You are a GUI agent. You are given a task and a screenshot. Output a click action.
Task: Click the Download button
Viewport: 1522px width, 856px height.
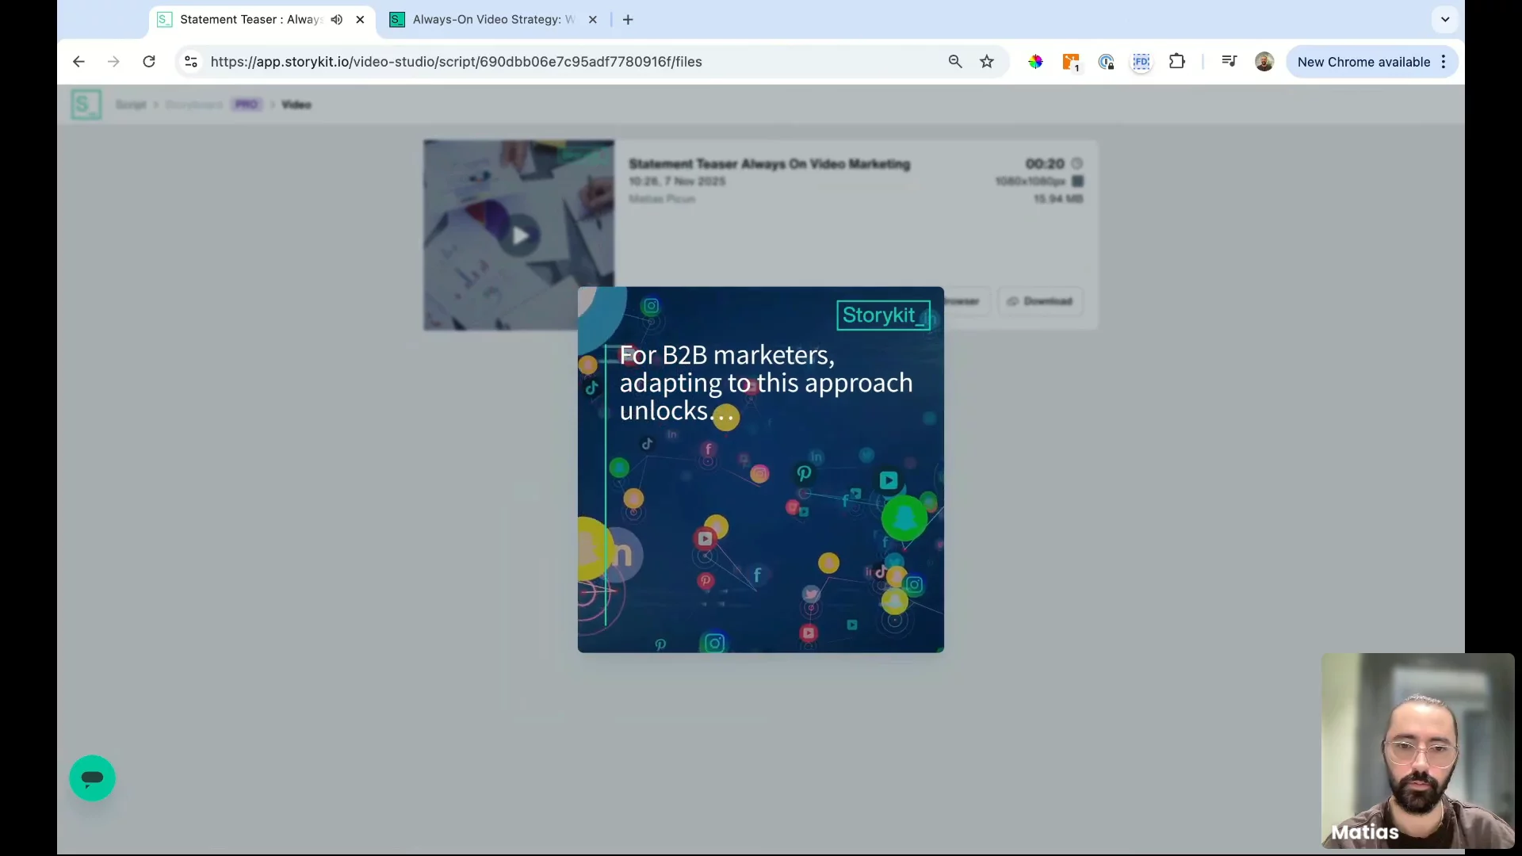[x=1040, y=301]
